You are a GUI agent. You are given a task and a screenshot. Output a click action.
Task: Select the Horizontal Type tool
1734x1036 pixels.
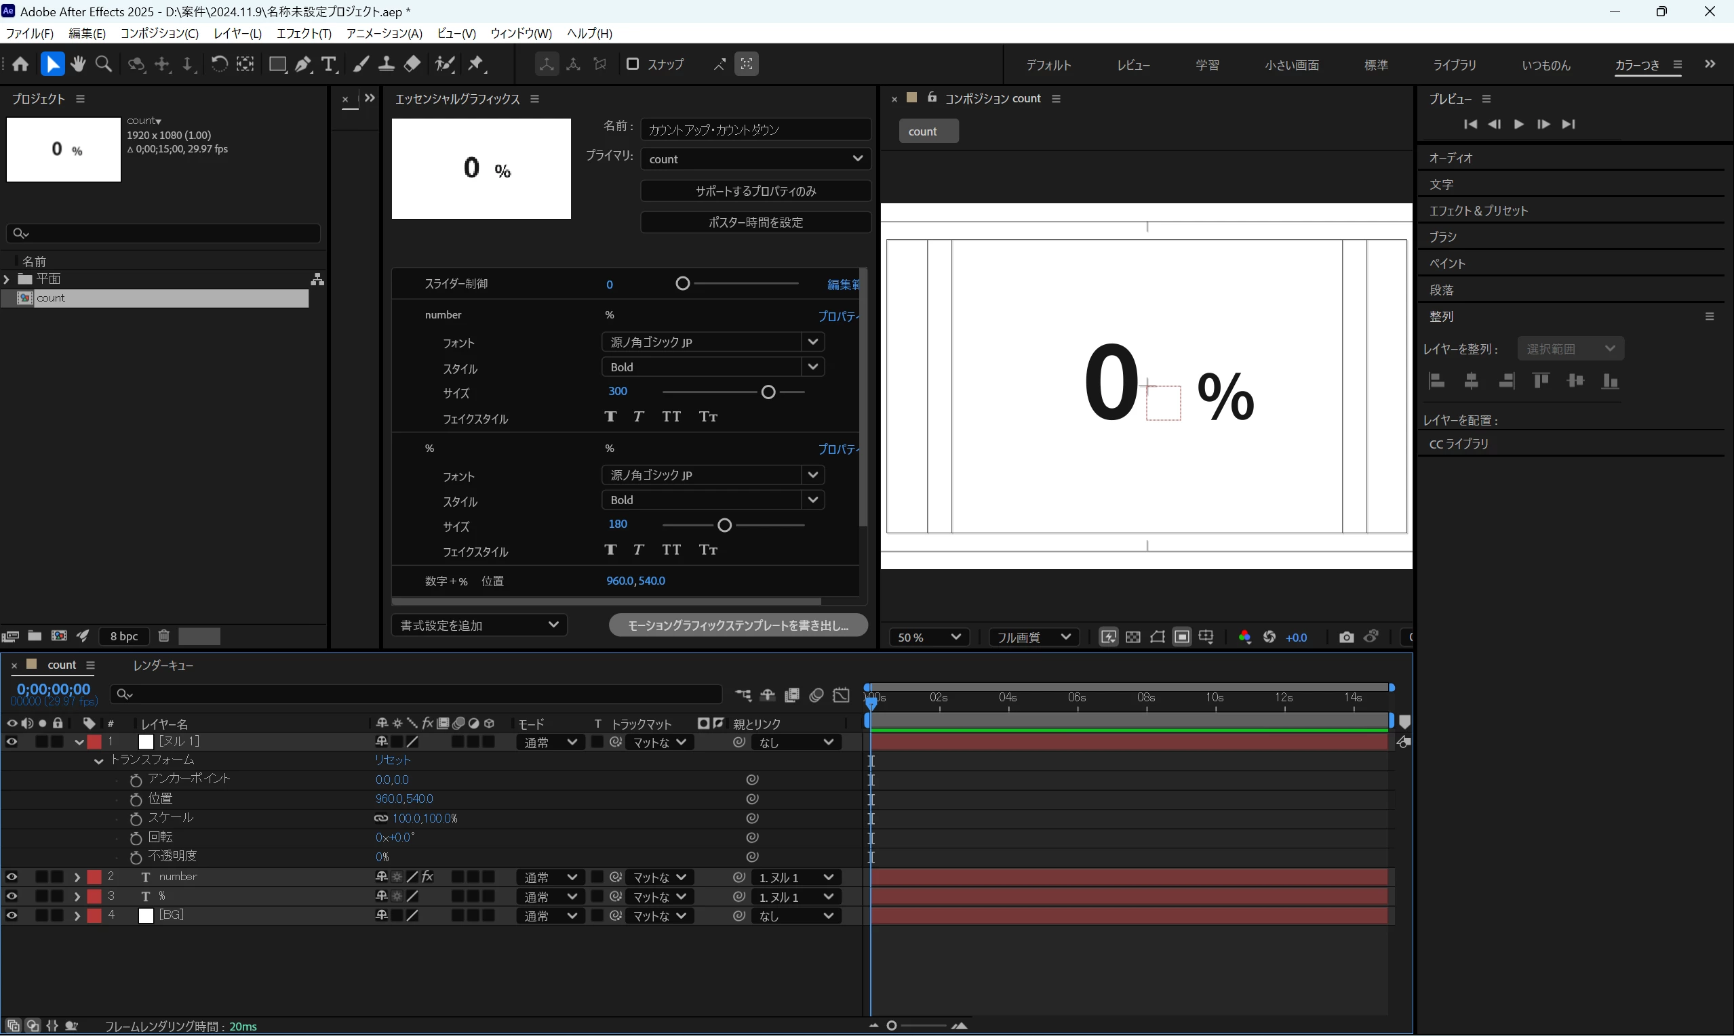tap(328, 64)
